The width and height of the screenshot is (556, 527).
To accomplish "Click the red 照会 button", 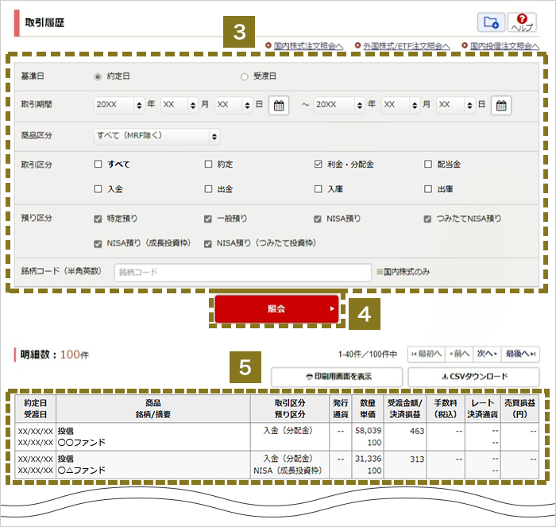I will [276, 308].
